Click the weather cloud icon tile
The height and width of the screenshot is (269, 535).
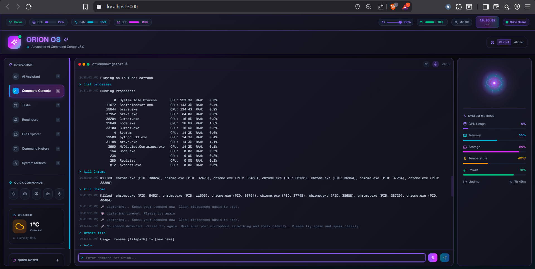coord(20,226)
